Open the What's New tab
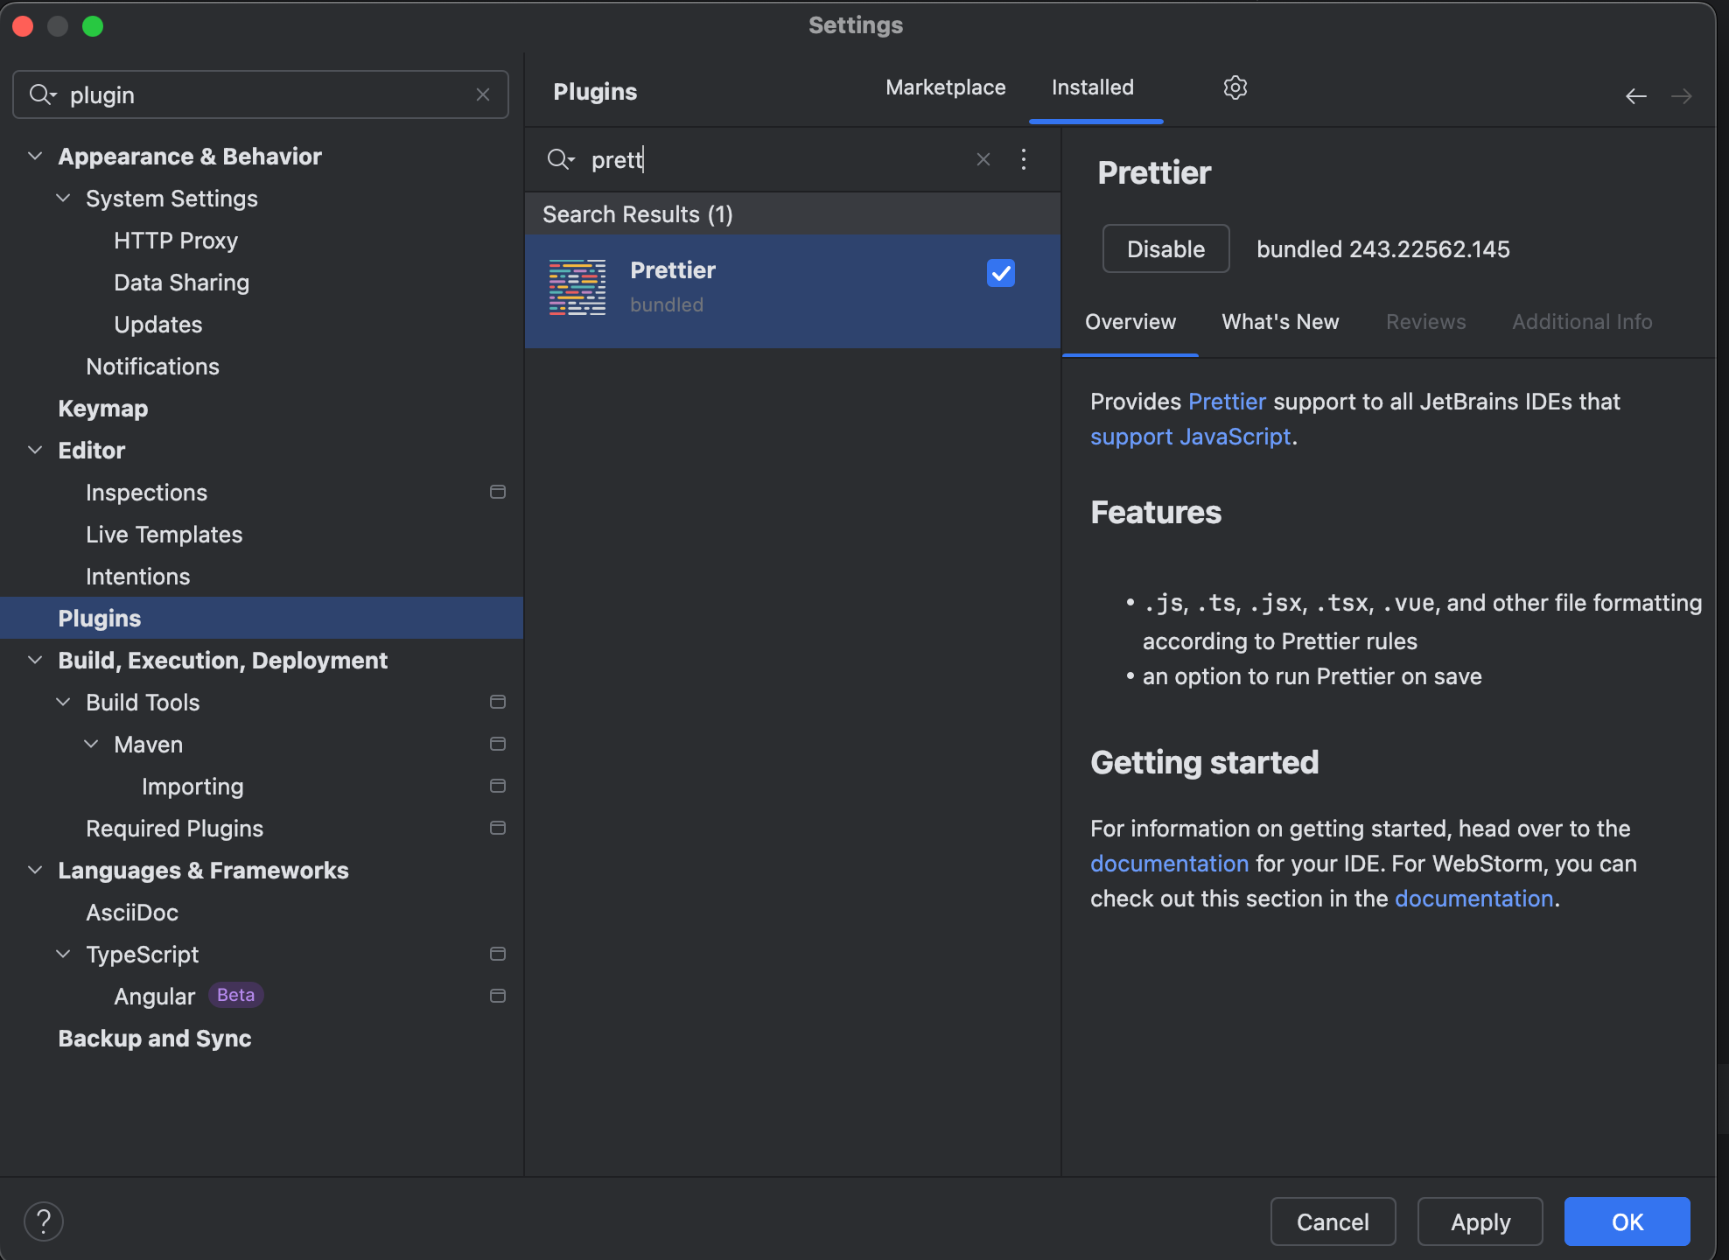The height and width of the screenshot is (1260, 1729). tap(1280, 322)
